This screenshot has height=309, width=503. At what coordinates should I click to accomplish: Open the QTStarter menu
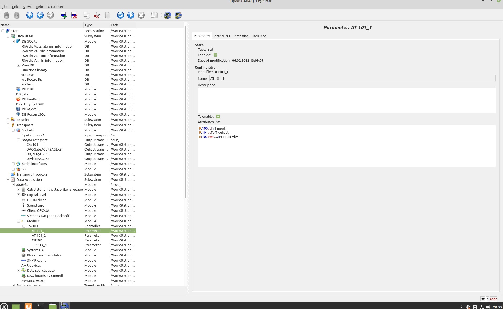55,7
